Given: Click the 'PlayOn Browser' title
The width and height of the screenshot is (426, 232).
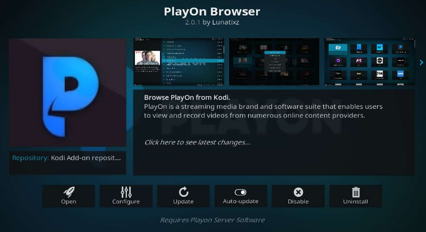Looking at the screenshot, I should pos(212,11).
